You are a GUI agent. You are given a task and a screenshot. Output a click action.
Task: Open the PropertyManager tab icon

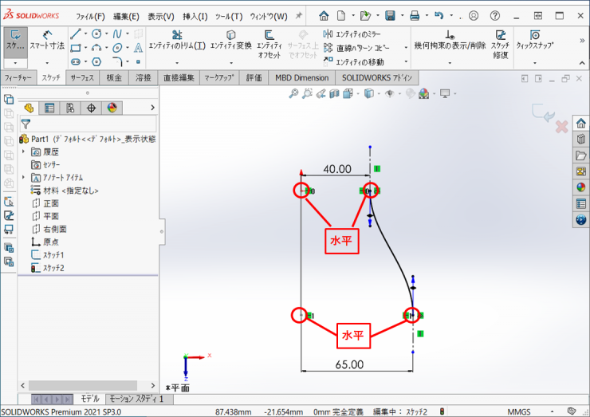pyautogui.click(x=49, y=108)
